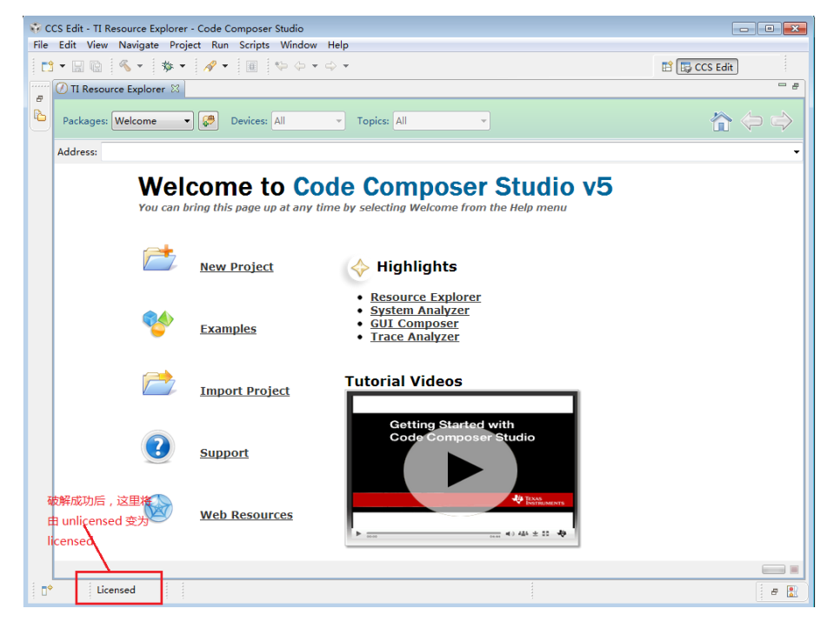Image resolution: width=840 pixels, height=622 pixels.
Task: Open the Devices dropdown
Action: [x=308, y=121]
